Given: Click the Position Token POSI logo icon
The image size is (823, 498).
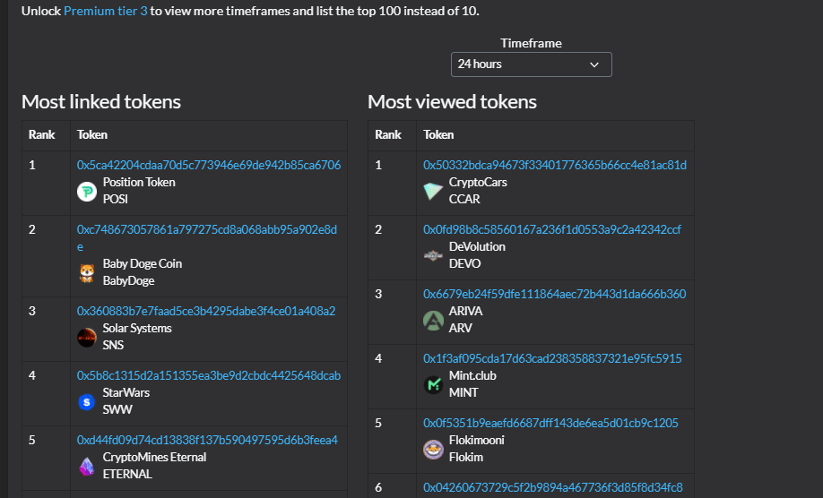Looking at the screenshot, I should point(87,192).
